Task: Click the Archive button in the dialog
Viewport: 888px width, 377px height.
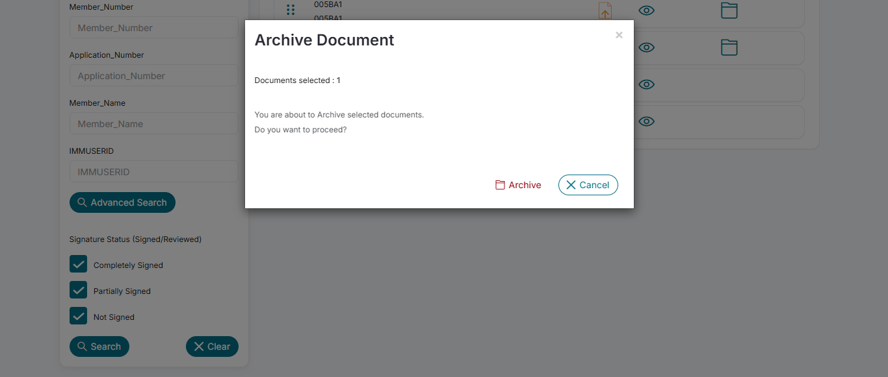Action: point(518,185)
